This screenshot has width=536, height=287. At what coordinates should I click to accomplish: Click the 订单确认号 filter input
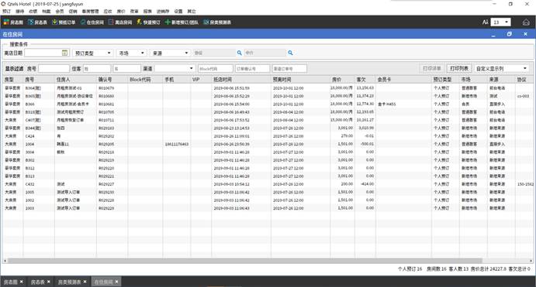[252, 69]
